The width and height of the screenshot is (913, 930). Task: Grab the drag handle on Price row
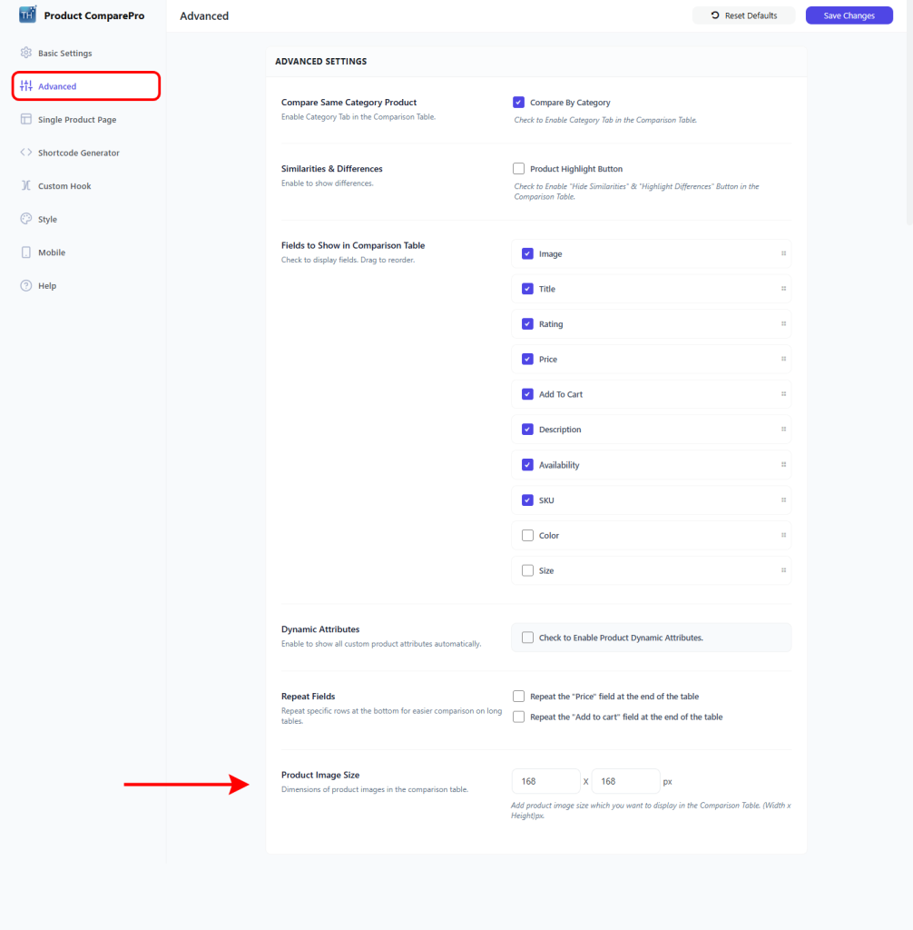pos(783,359)
